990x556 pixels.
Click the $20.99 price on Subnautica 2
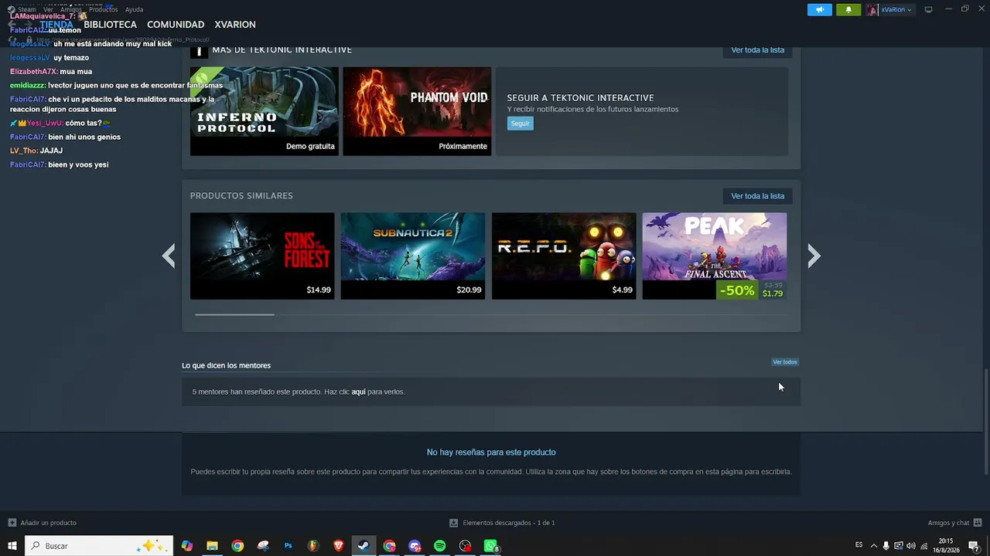(469, 290)
